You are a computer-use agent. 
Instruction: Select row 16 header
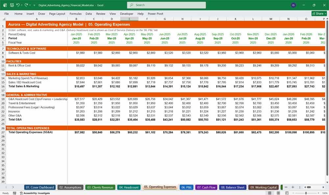(3, 86)
